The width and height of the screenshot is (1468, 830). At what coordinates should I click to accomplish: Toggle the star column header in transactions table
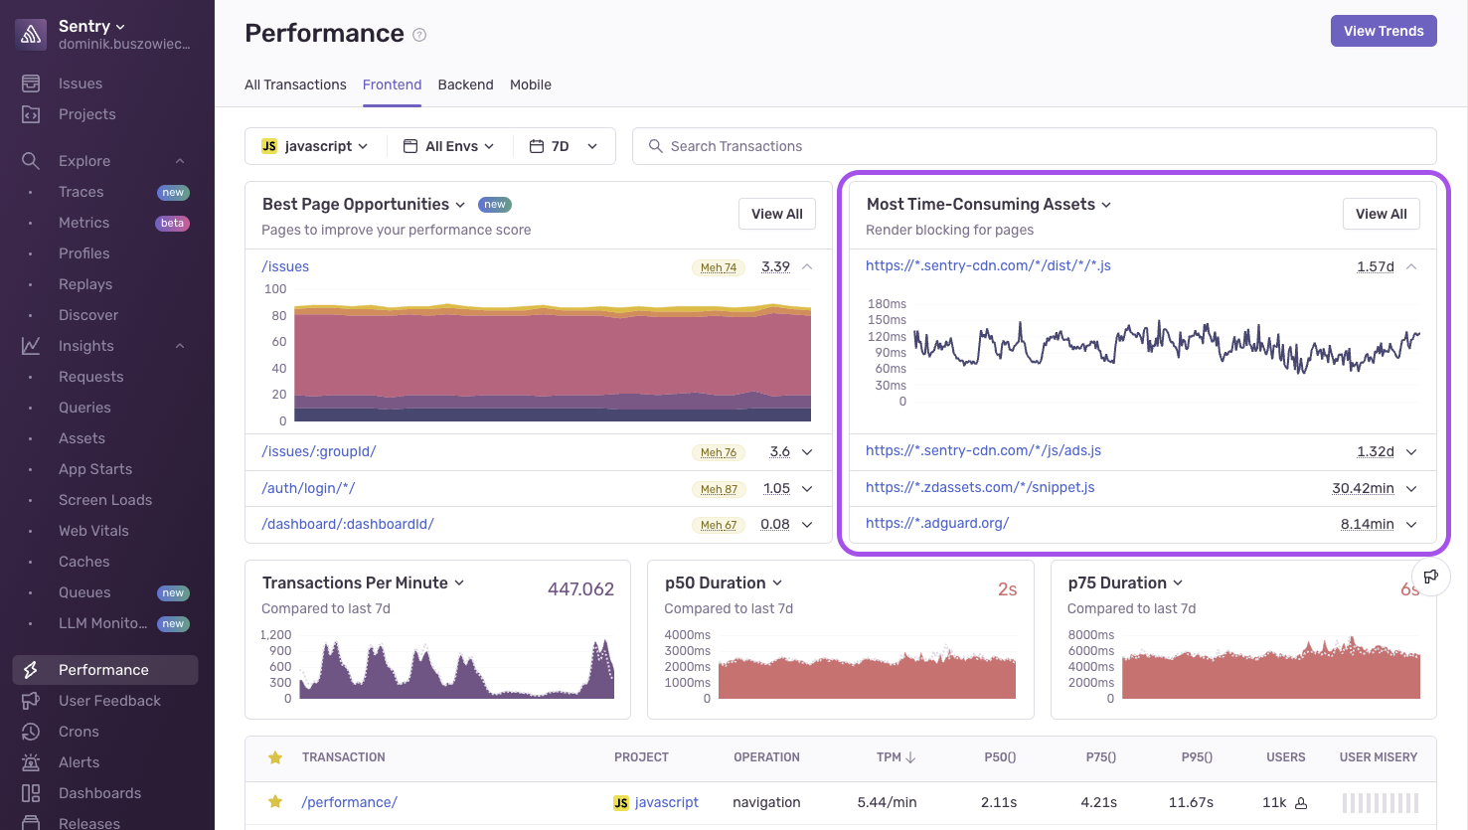(274, 756)
